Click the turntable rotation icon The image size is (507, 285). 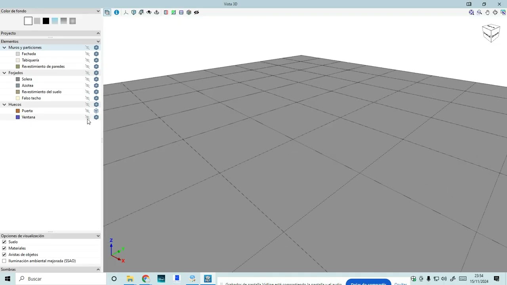pos(156,12)
